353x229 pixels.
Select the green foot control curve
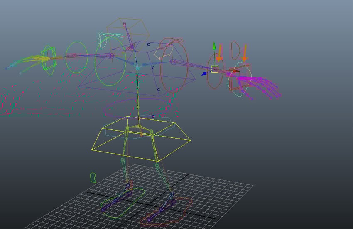pyautogui.click(x=123, y=203)
